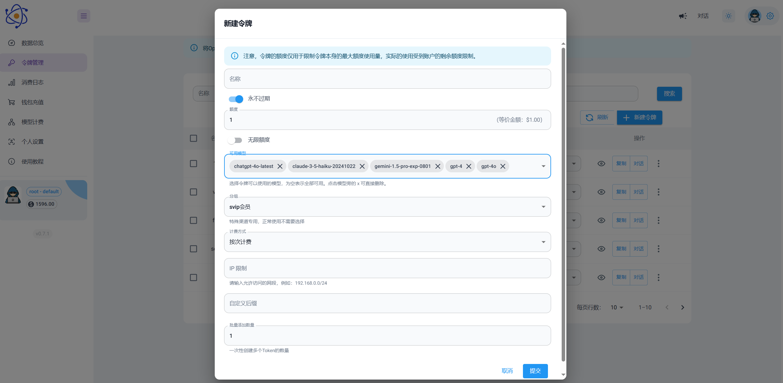Remove chatgpt-4o-latest model chip
783x383 pixels.
(280, 166)
